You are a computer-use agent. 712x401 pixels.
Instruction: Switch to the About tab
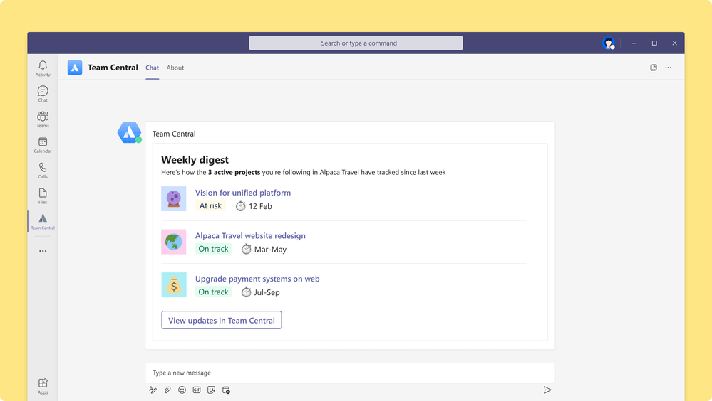pyautogui.click(x=175, y=68)
